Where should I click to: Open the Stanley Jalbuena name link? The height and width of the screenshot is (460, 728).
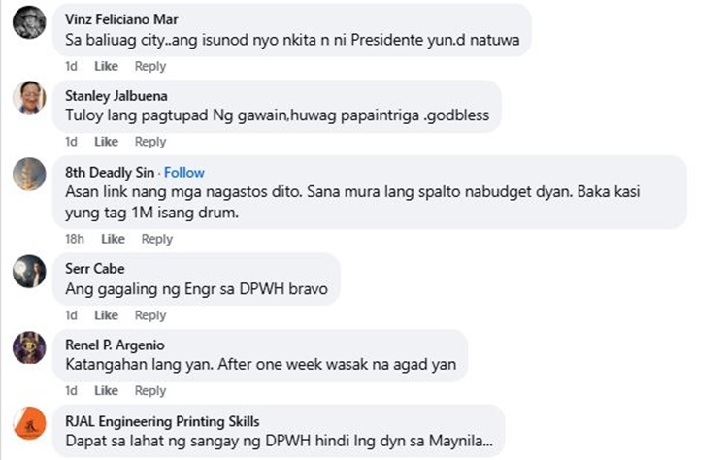[116, 96]
